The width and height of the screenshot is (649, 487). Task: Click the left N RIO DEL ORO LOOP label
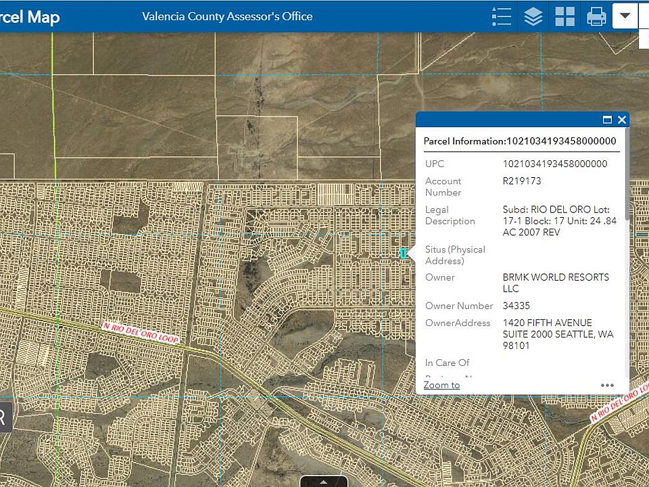(x=141, y=333)
